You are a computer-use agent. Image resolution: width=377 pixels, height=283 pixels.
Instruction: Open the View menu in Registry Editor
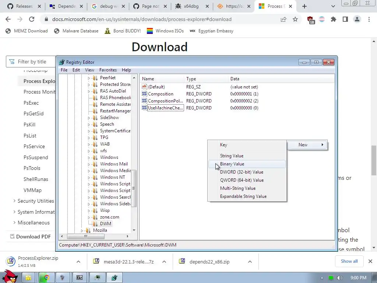[x=89, y=70]
